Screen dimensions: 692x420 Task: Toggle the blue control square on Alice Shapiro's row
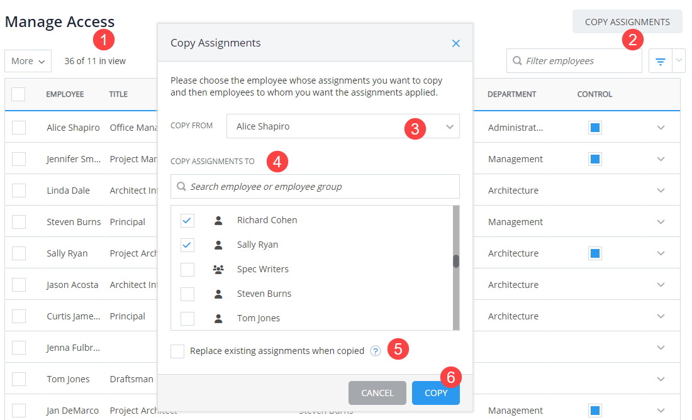point(594,127)
